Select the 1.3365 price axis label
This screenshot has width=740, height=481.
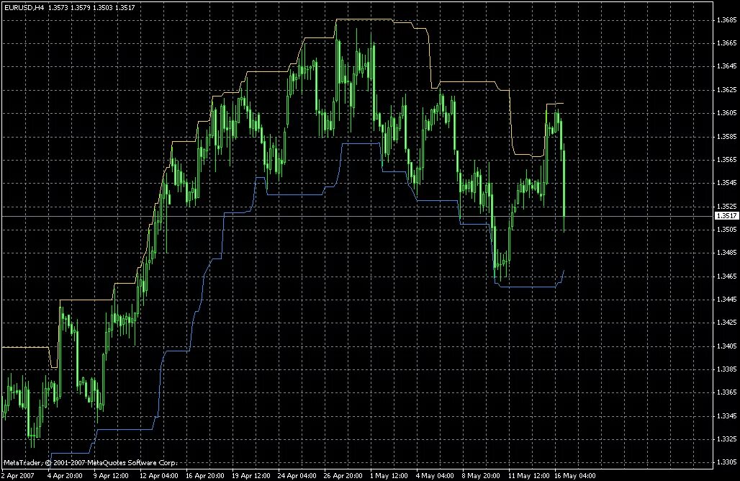click(726, 392)
